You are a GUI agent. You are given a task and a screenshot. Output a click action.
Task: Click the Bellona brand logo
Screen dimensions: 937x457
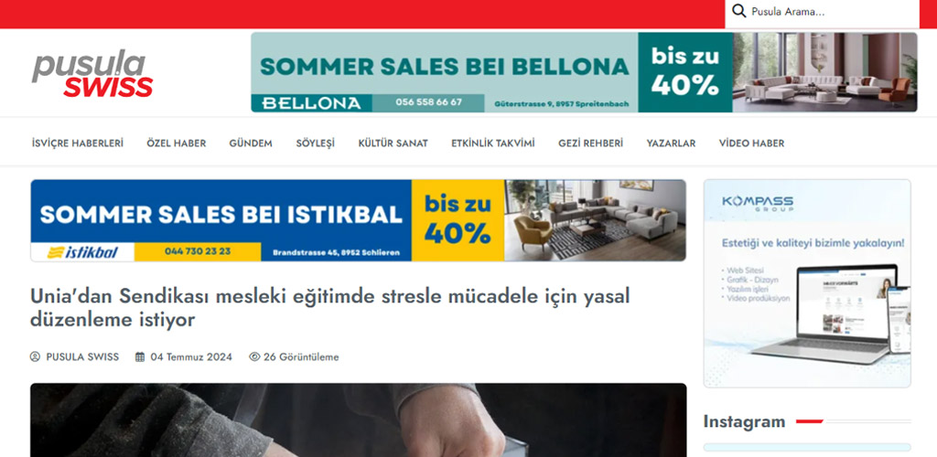point(311,103)
